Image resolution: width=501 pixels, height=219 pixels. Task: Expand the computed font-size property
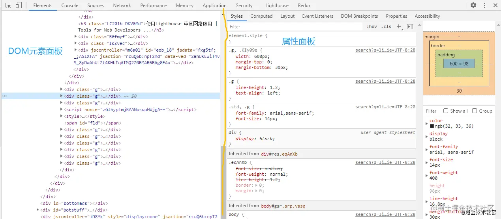[x=427, y=162]
